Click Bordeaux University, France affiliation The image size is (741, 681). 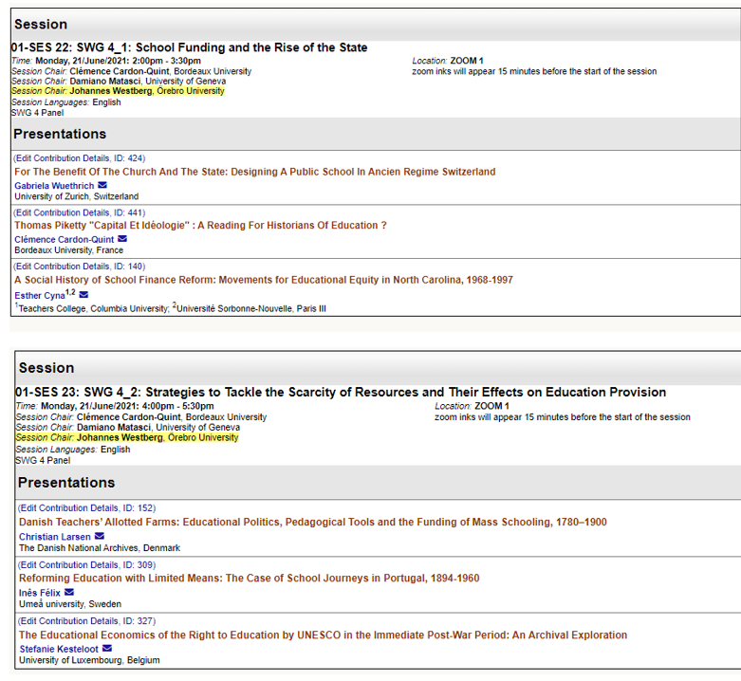click(x=69, y=250)
